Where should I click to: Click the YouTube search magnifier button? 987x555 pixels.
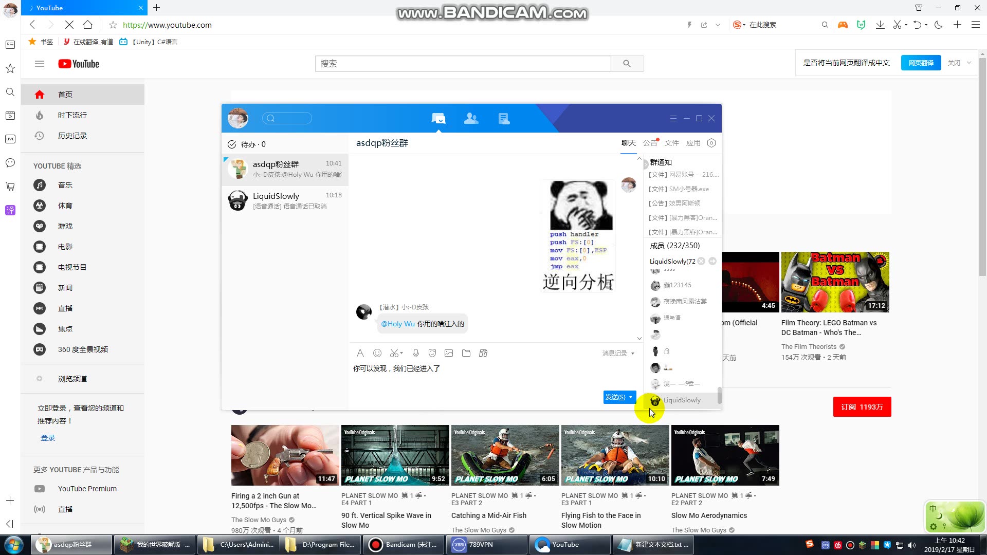point(627,64)
